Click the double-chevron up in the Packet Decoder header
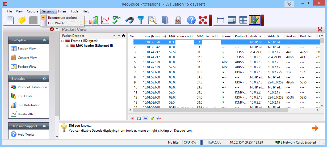Image resolution: width=327 pixels, height=147 pixels. click(123, 35)
